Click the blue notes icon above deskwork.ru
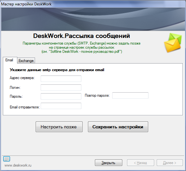This screenshot has height=171, width=186. (7, 159)
